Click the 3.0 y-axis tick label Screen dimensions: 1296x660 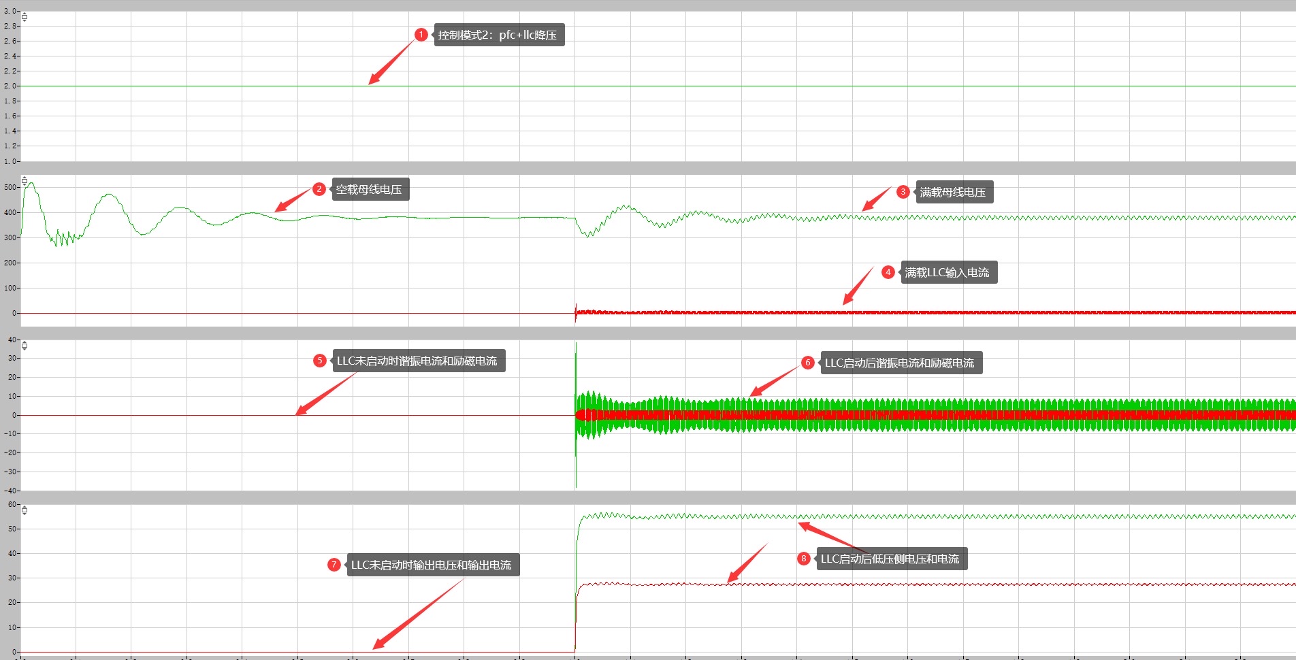click(10, 12)
